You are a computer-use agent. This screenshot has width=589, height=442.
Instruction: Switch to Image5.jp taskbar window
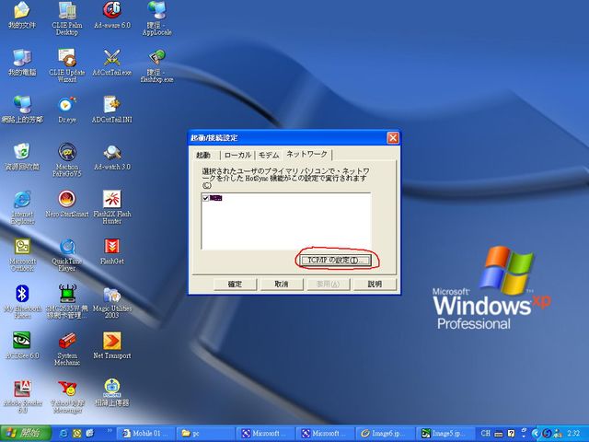444,434
